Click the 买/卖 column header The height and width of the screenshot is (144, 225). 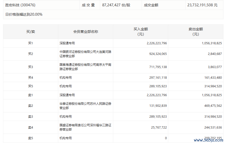pos(31,32)
